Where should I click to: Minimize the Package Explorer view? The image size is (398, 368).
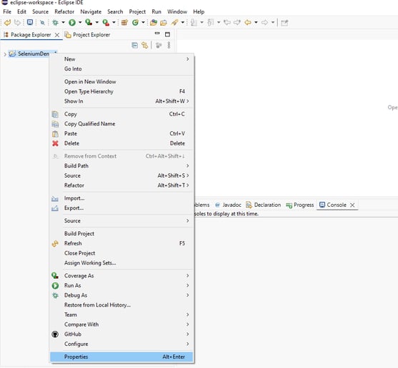pos(157,34)
